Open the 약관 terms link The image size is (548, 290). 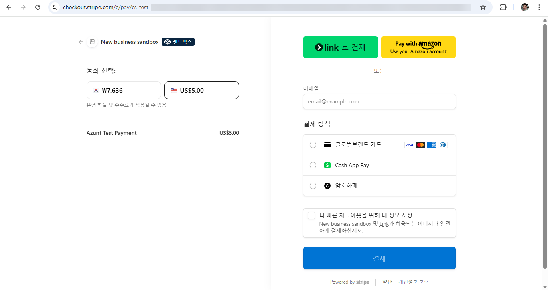click(387, 282)
